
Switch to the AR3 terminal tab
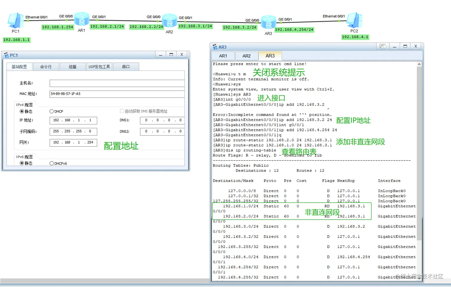(x=270, y=56)
